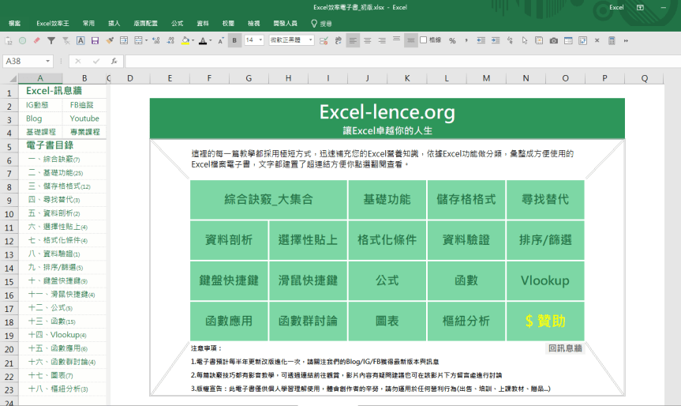The height and width of the screenshot is (406, 681).
Task: Open the 檔案 file menu
Action: click(x=14, y=24)
